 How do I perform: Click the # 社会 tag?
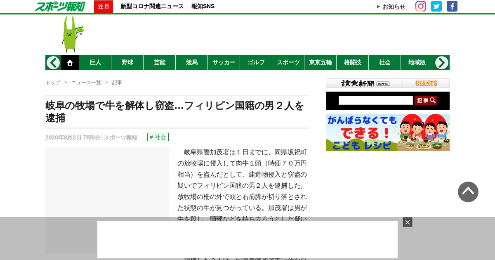158,137
